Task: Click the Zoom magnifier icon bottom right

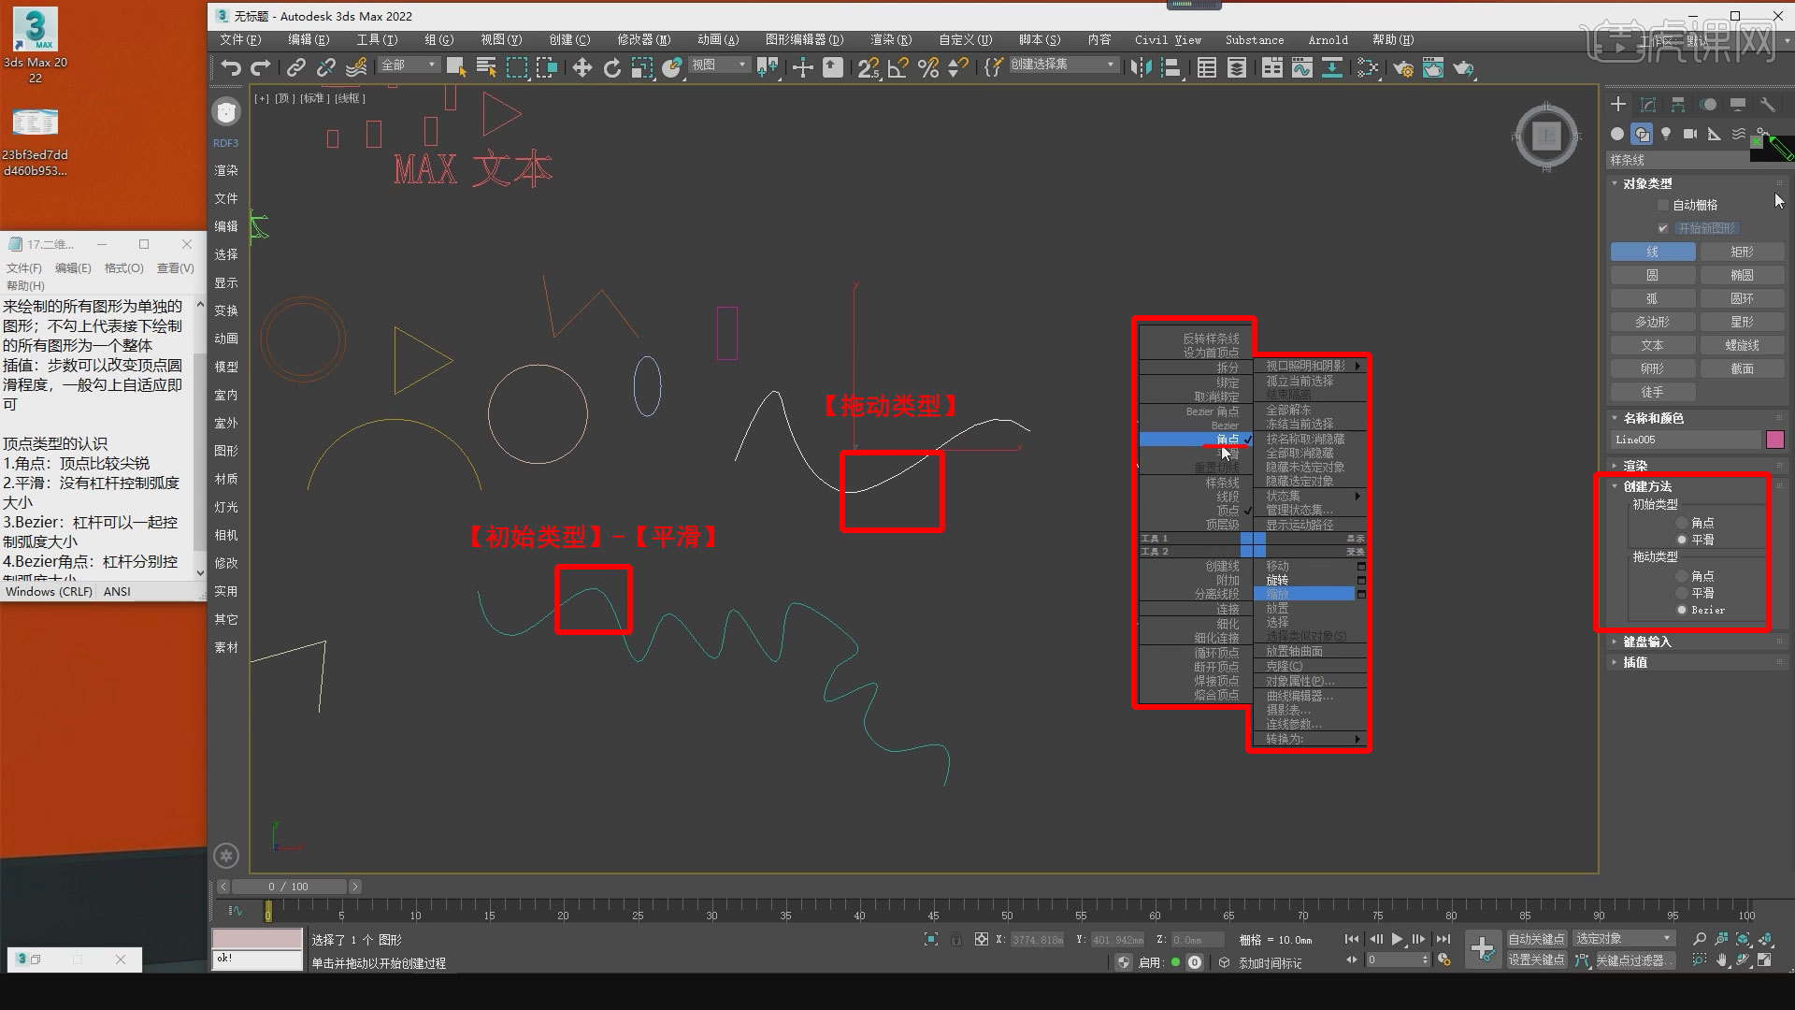Action: [x=1699, y=939]
